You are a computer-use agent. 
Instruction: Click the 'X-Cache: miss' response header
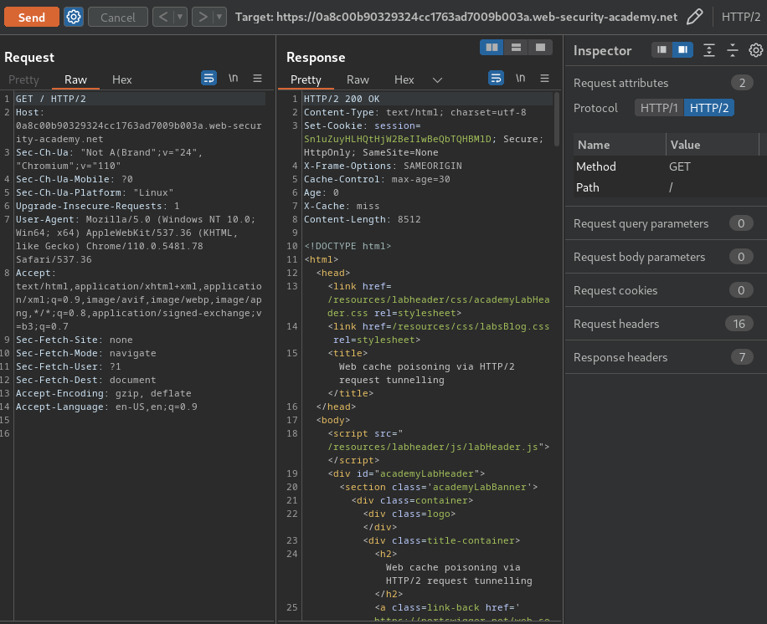[342, 207]
